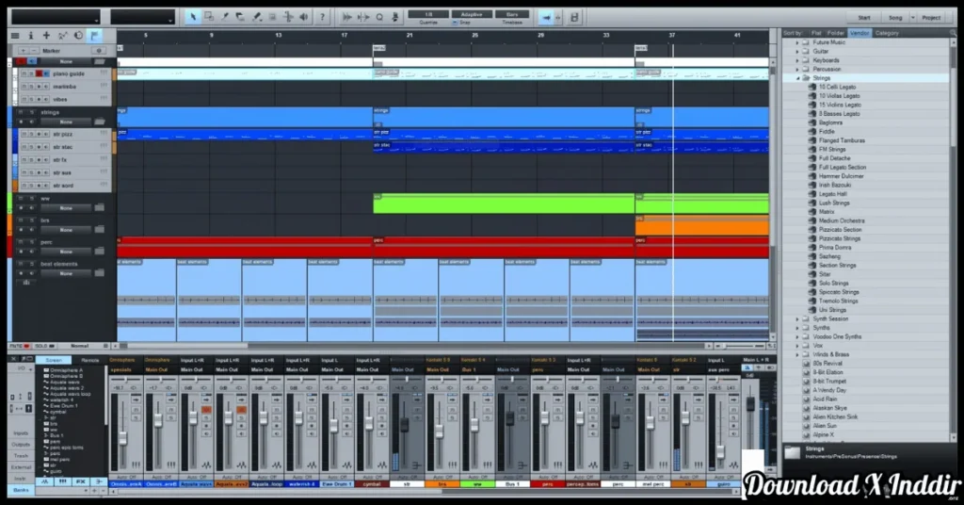Screen dimensions: 964x505
Task: Click the Start button
Action: 864,18
